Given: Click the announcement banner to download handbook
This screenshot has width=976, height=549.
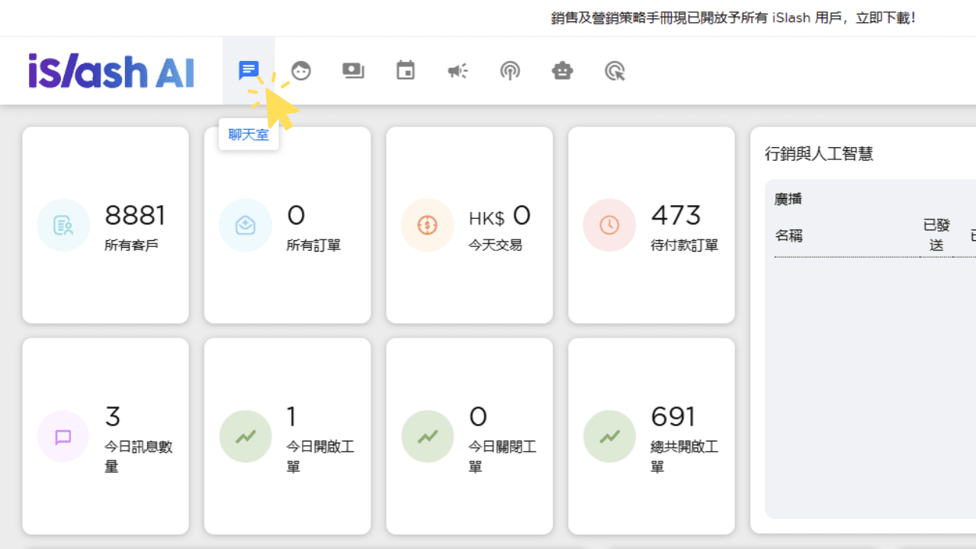Looking at the screenshot, I should point(733,18).
